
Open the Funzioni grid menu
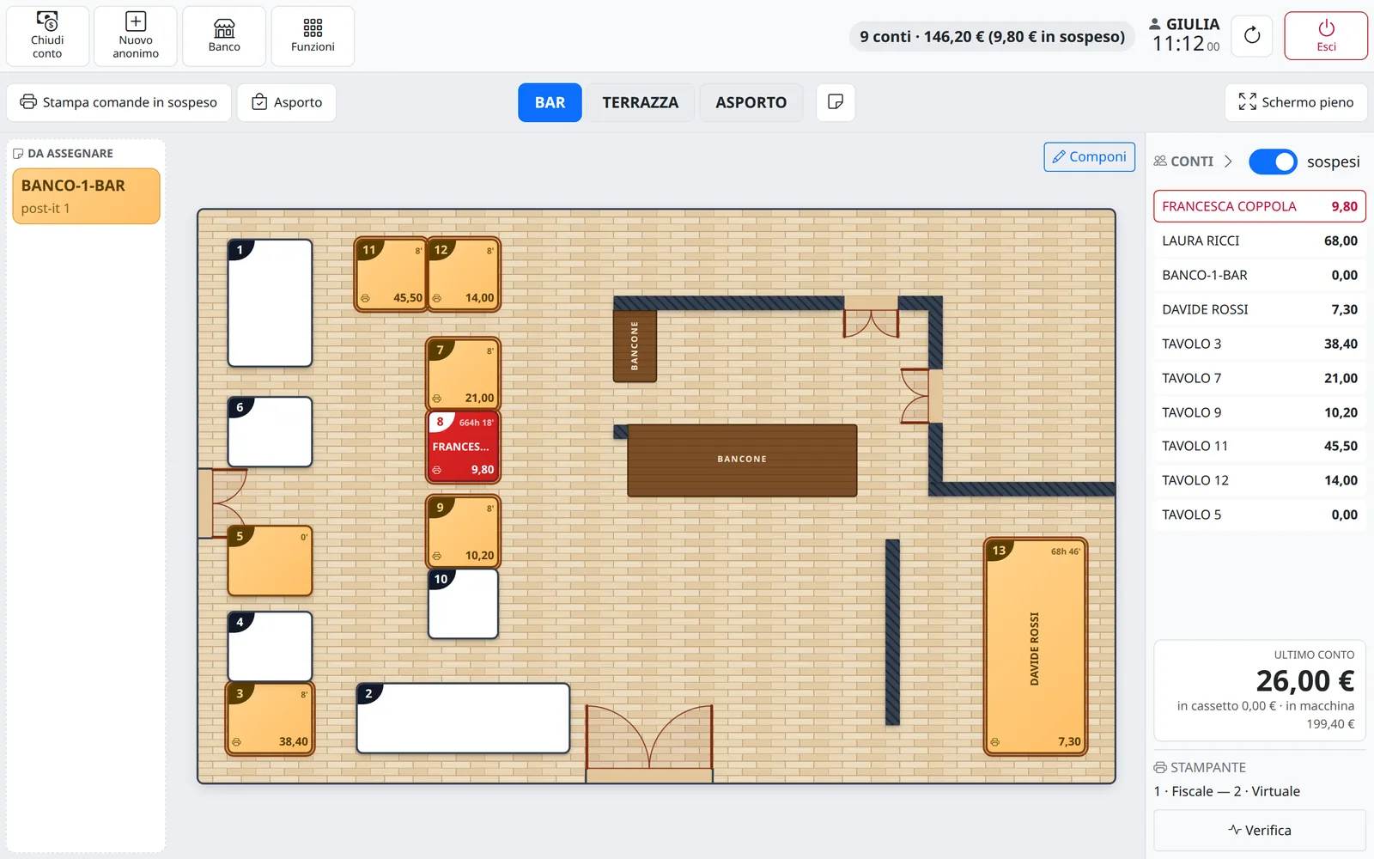point(313,36)
